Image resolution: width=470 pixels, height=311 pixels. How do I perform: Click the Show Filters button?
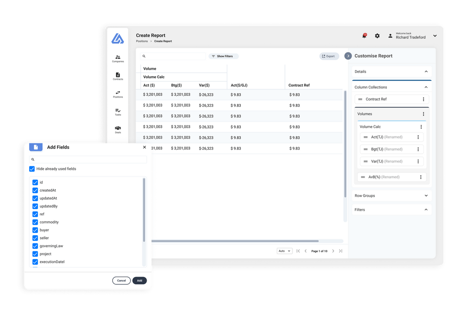[x=224, y=56]
